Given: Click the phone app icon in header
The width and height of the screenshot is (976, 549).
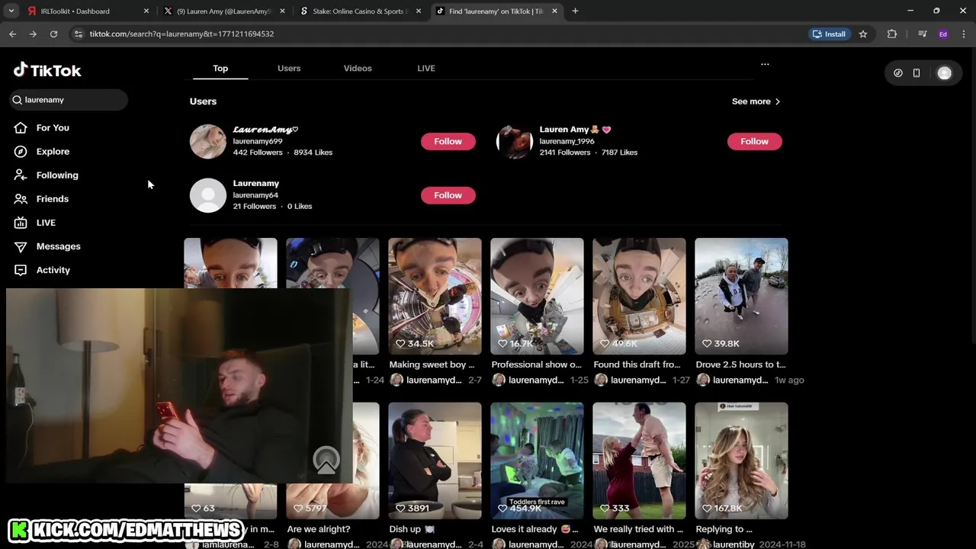Looking at the screenshot, I should point(917,73).
